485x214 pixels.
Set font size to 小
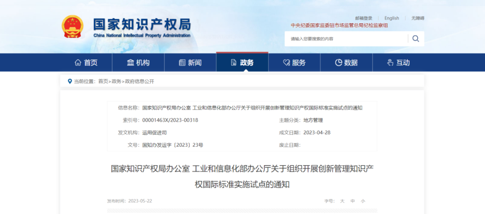pyautogui.click(x=363, y=201)
